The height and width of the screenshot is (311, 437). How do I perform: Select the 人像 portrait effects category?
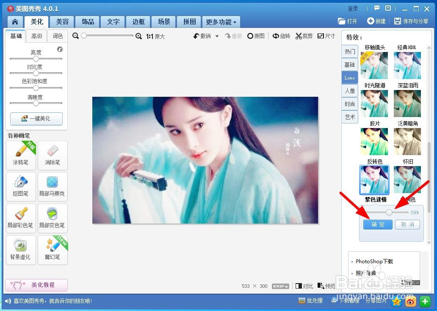click(350, 91)
